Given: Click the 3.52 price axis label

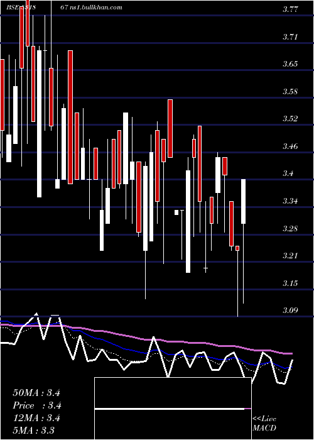Looking at the screenshot, I should coord(290,119).
